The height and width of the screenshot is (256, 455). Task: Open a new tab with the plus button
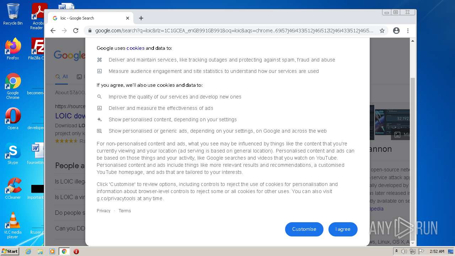pos(141,18)
